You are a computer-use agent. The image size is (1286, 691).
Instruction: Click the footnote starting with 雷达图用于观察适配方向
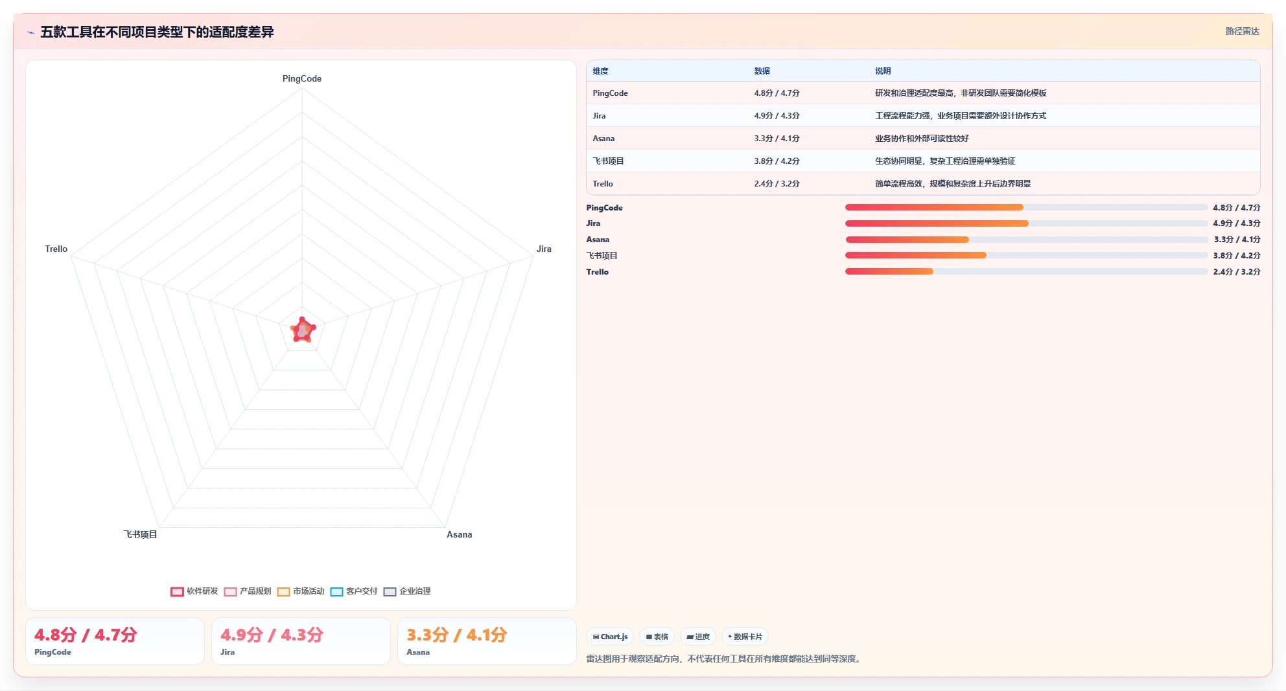pyautogui.click(x=725, y=659)
